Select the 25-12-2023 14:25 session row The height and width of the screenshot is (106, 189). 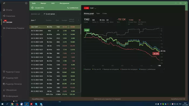(55, 34)
